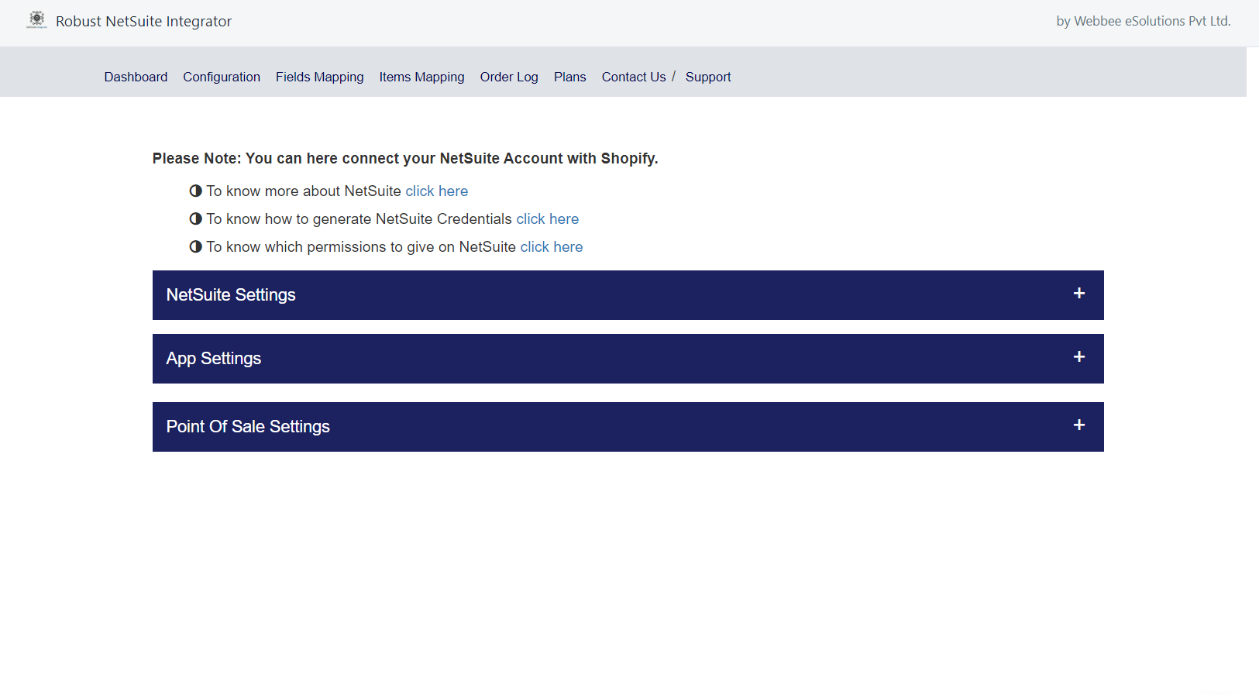Go to the Configuration page

[x=222, y=77]
